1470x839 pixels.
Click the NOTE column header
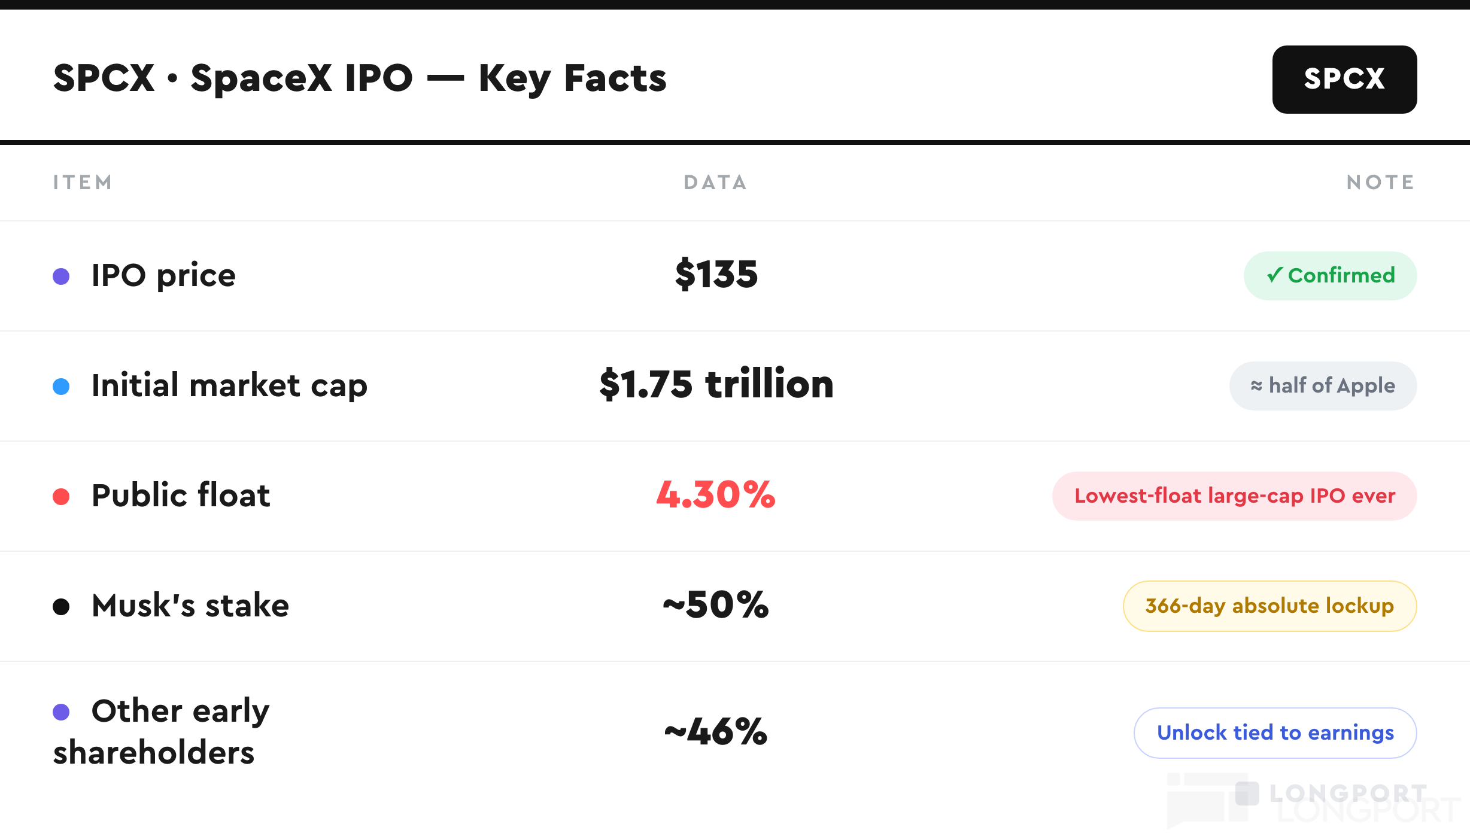1381,182
